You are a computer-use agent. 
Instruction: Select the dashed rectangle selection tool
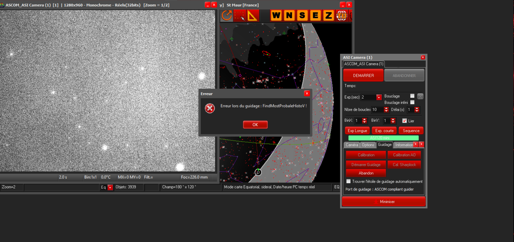[x=240, y=16]
